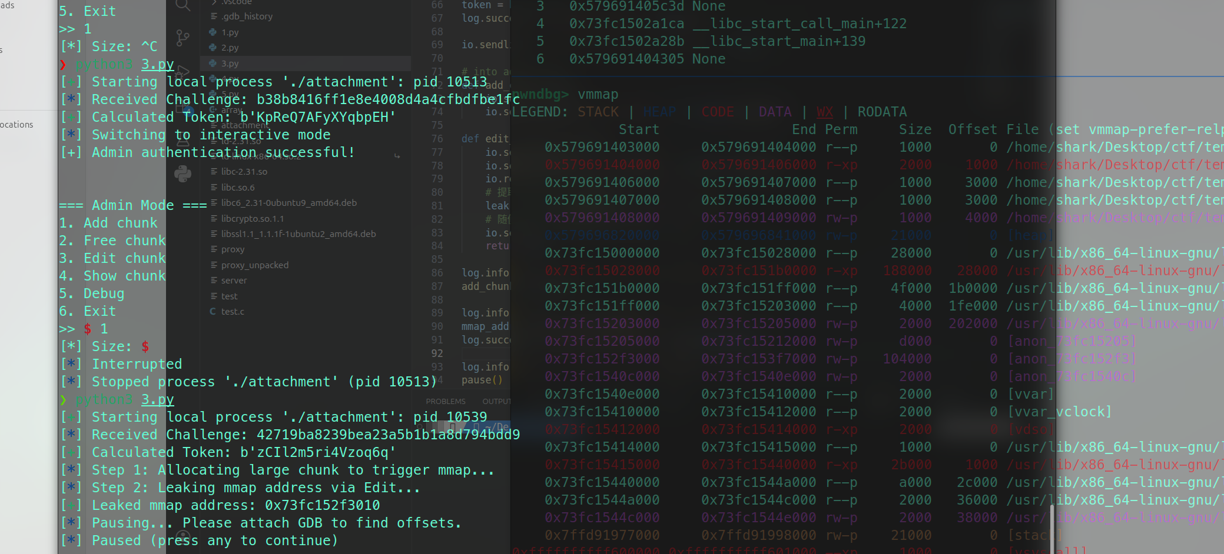Viewport: 1224px width, 554px height.
Task: Click the pause() call on editor line 94
Action: (482, 380)
